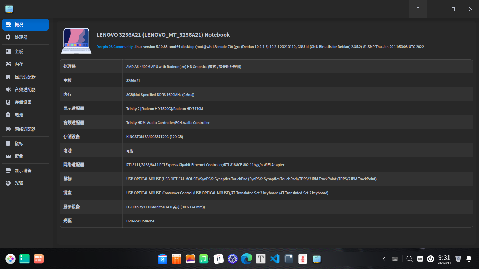Click the KINGSTON SA400S37120G storage value
The height and width of the screenshot is (269, 479).
click(x=155, y=137)
